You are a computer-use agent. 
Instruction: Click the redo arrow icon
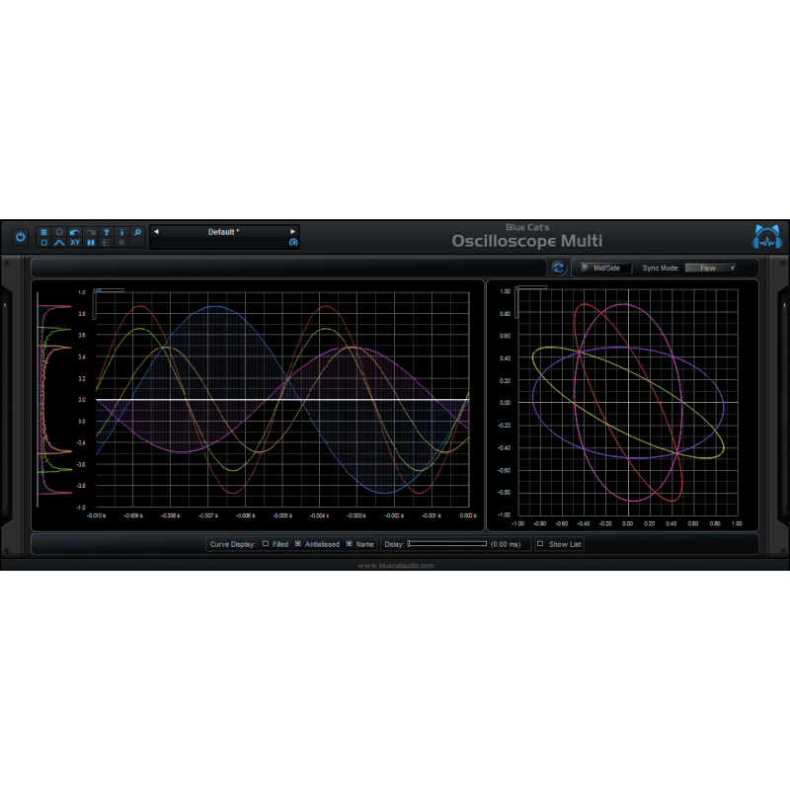coord(89,231)
